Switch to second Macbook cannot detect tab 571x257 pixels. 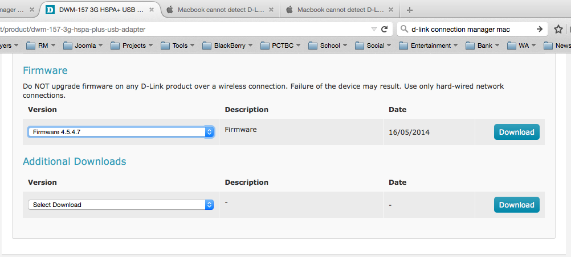tap(338, 10)
